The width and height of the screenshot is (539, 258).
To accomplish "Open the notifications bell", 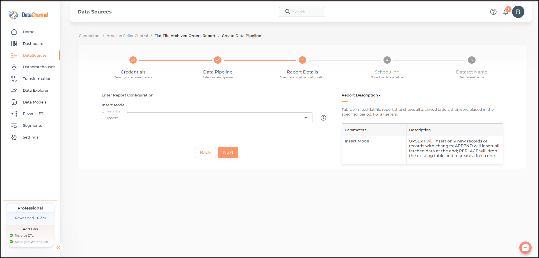I will coord(506,12).
